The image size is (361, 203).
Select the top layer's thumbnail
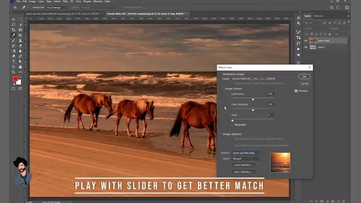312,41
